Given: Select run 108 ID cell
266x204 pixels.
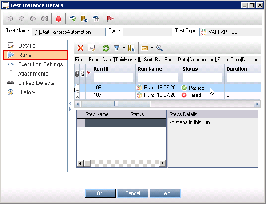Looking at the screenshot, I should point(113,88).
